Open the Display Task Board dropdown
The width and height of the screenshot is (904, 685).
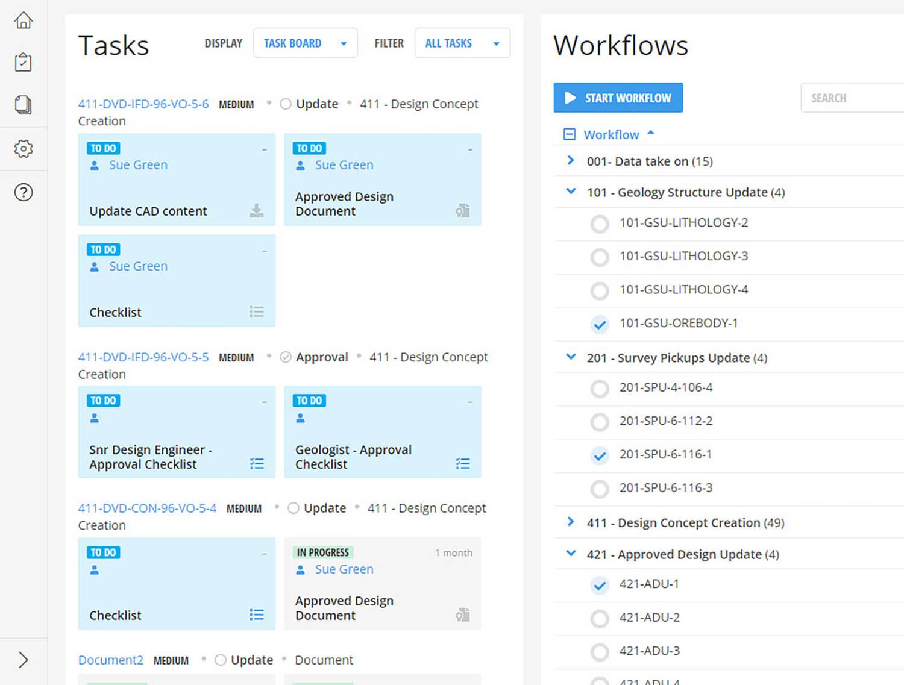click(305, 43)
